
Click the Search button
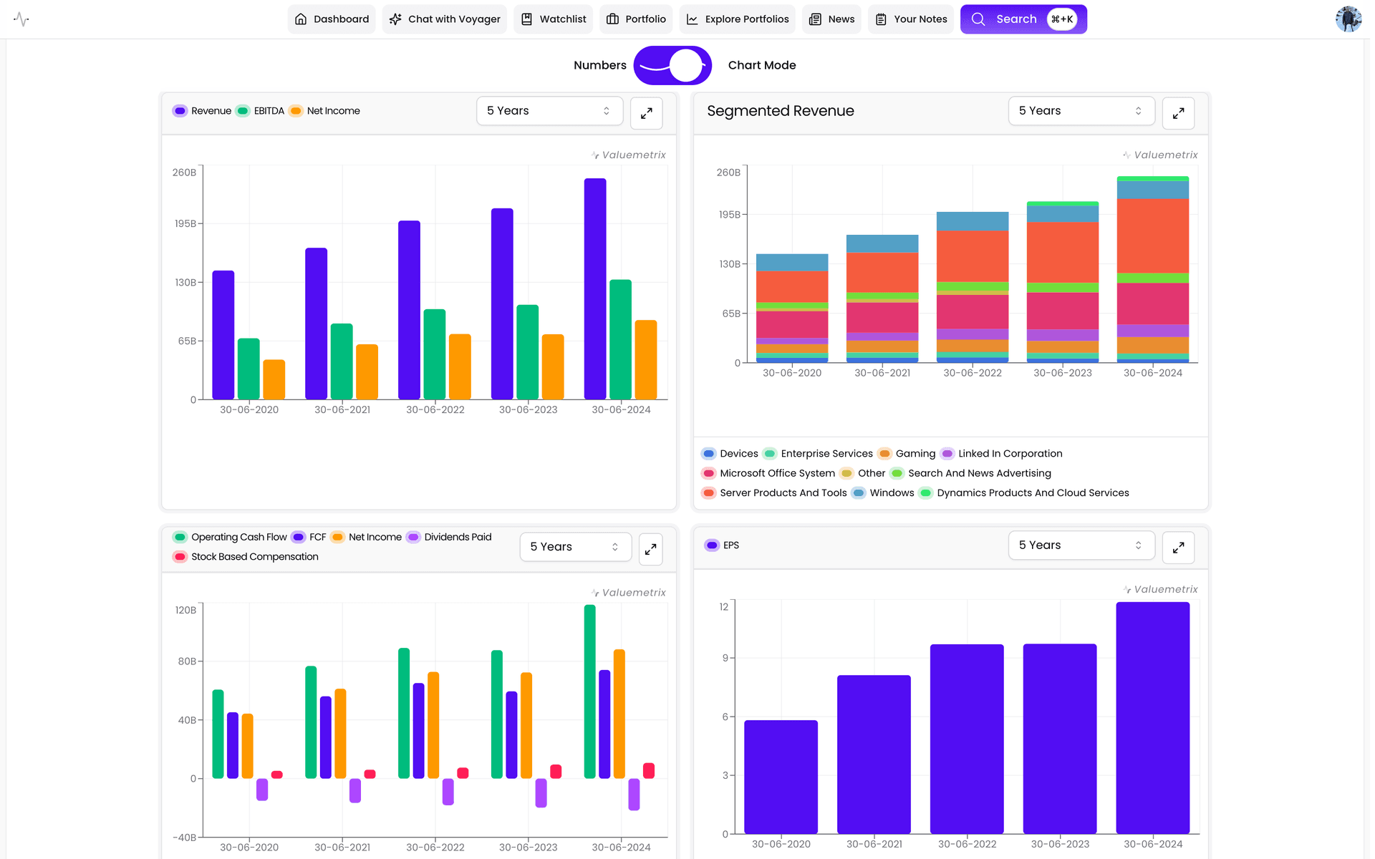pos(1023,19)
